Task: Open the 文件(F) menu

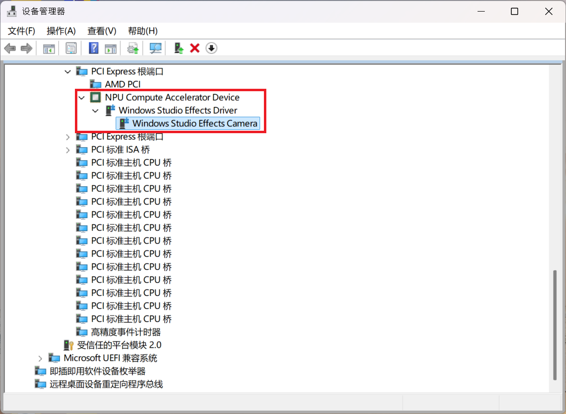Action: pyautogui.click(x=22, y=31)
